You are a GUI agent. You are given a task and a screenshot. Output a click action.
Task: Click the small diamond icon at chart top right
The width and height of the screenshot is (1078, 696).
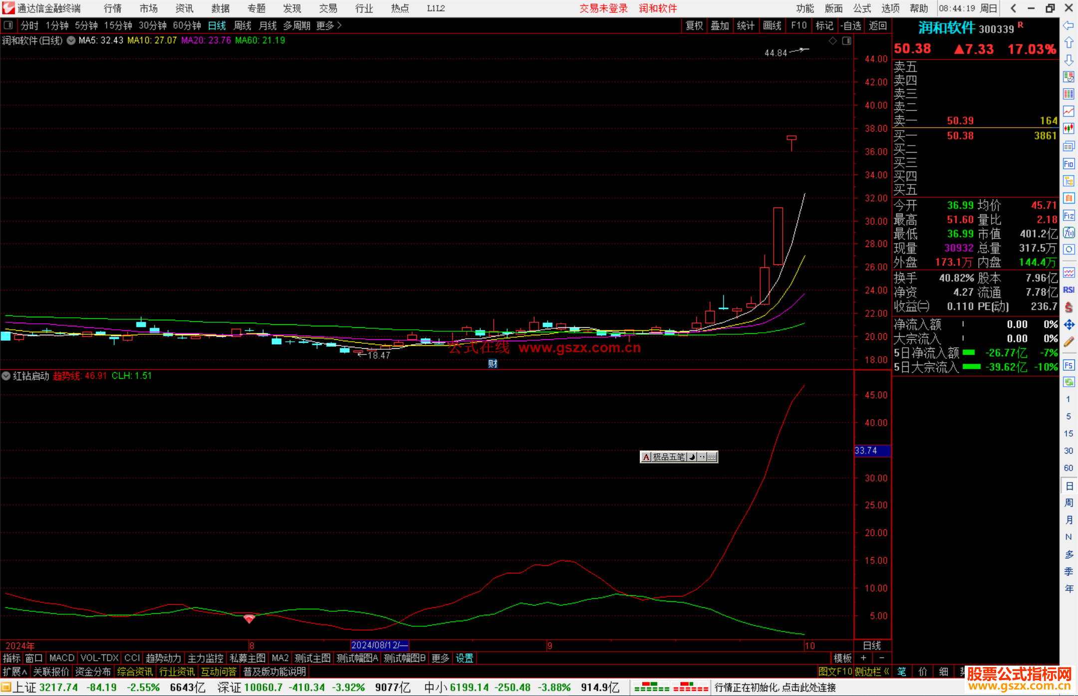point(833,41)
